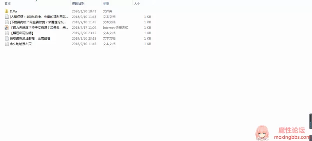Click the date 2018/4/17 11:09
Image resolution: width=312 pixels, height=141 pixels.
pos(84,28)
